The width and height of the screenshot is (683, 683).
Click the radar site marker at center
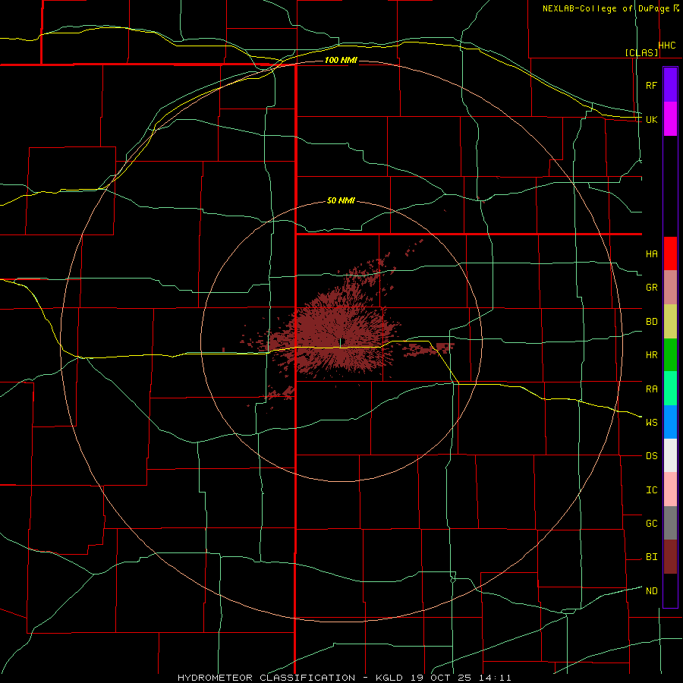tap(341, 341)
